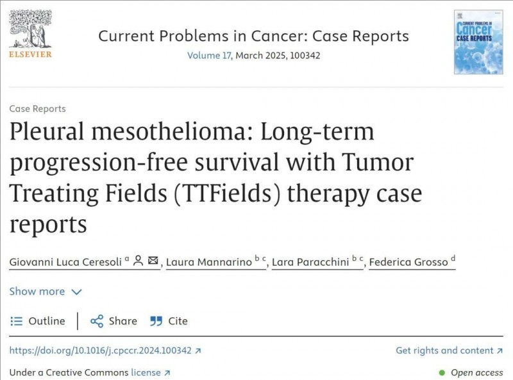Click the arrow icon after the DOI link

coord(198,351)
